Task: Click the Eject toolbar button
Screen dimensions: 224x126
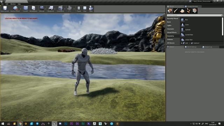Action: pos(91,9)
